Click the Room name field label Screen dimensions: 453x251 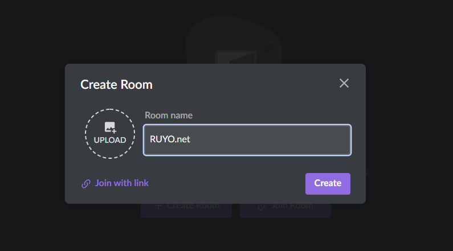tap(169, 116)
